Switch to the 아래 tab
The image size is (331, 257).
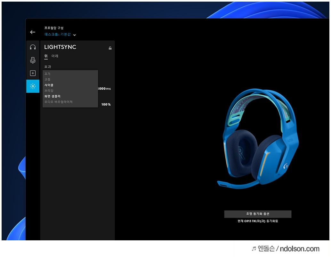tap(55, 56)
